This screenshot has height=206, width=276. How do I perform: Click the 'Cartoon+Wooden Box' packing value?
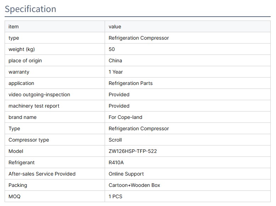tap(134, 185)
